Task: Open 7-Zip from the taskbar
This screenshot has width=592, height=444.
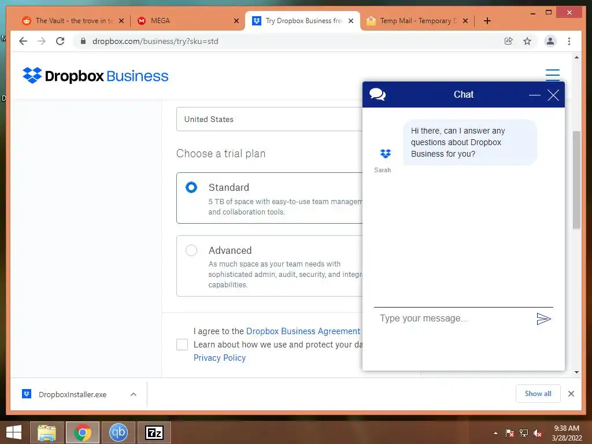Action: click(154, 432)
